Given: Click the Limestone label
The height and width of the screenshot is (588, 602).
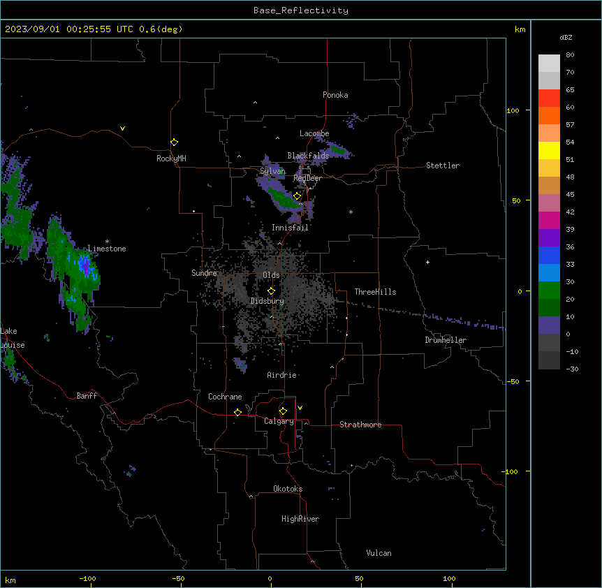Looking at the screenshot, I should [x=107, y=249].
